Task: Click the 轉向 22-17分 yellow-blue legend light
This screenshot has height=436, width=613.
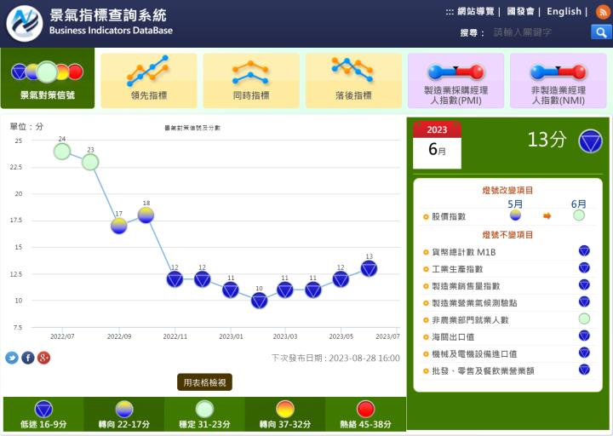Action: (124, 410)
